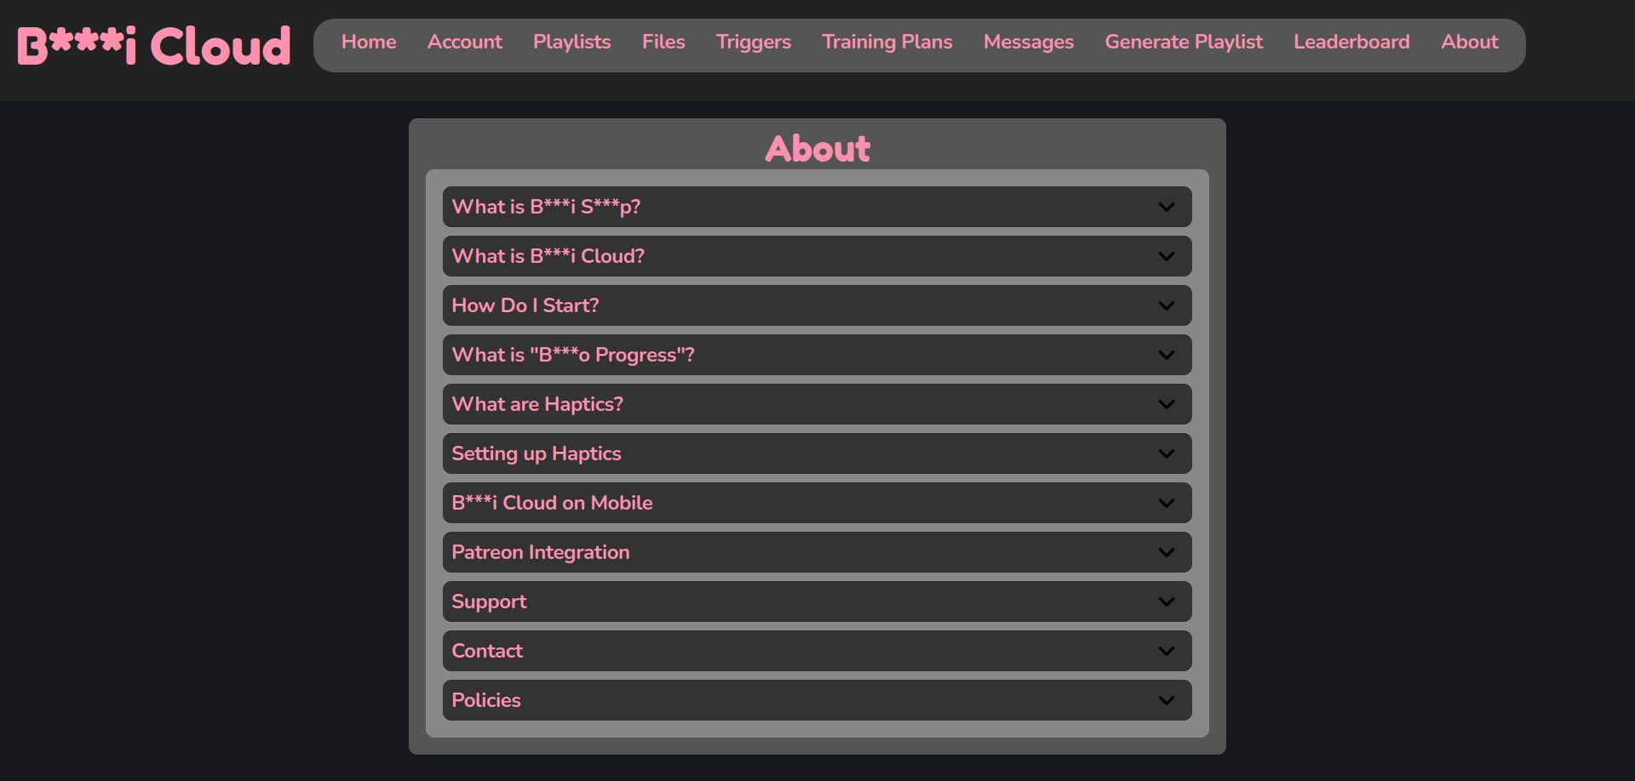Click the chevron on the 'Policies' row
The width and height of the screenshot is (1635, 781).
[1167, 700]
